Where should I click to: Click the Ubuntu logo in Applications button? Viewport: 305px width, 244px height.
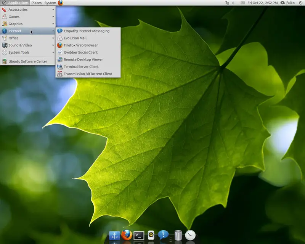tap(4, 3)
